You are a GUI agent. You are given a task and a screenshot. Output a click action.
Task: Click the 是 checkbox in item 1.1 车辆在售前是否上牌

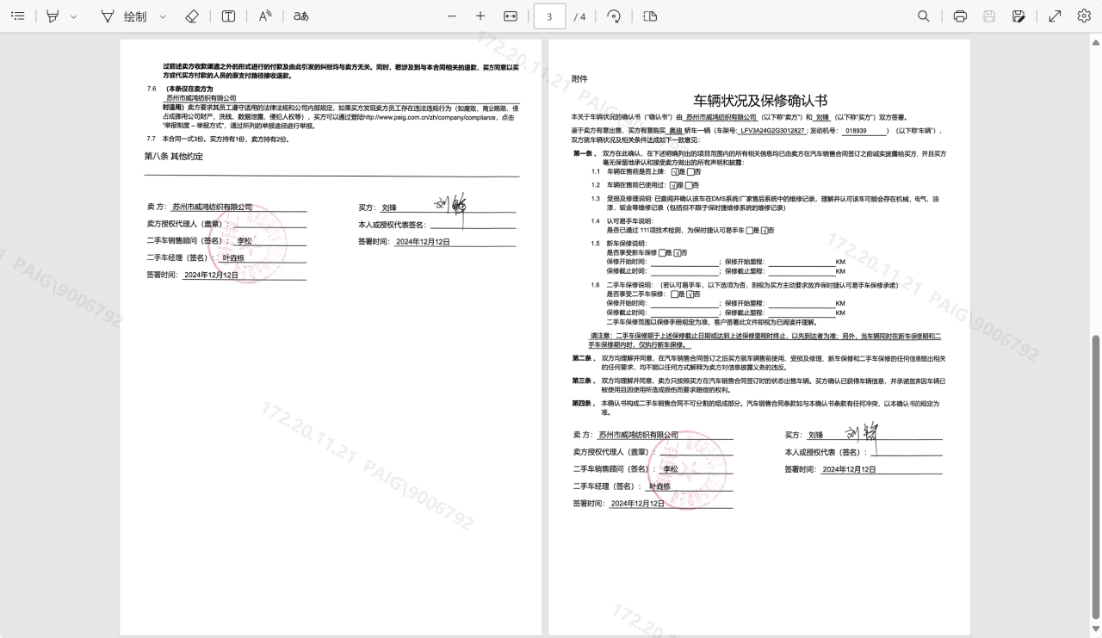coord(674,171)
